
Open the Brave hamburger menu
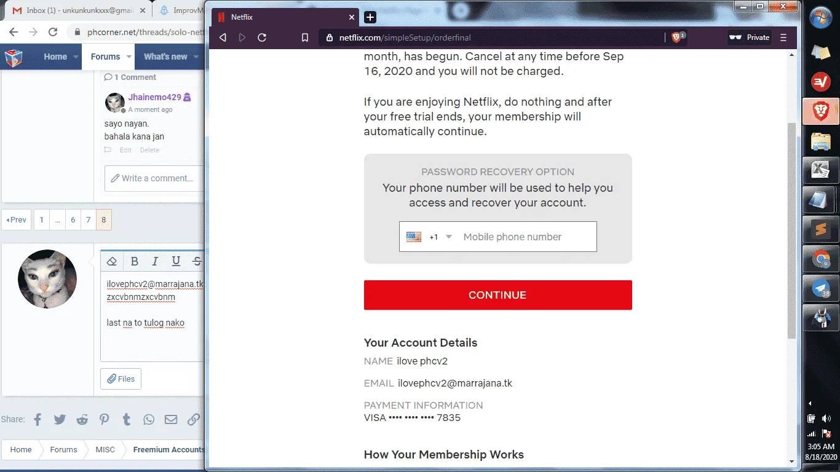783,37
